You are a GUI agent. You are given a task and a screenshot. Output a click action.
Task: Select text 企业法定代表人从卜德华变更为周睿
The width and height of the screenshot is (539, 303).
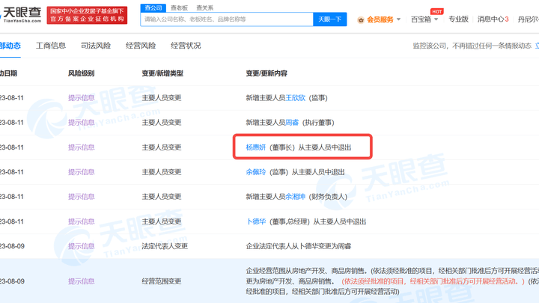pyautogui.click(x=299, y=246)
